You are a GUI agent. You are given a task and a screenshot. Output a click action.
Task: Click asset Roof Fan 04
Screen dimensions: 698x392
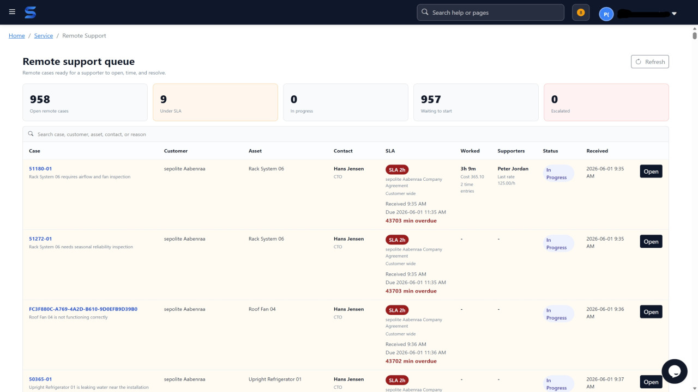[x=262, y=309]
